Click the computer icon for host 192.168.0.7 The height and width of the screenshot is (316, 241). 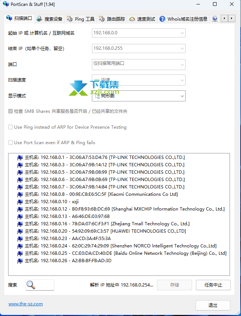[x=20, y=187]
